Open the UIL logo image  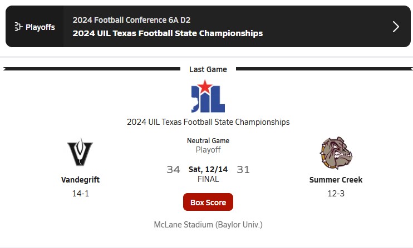click(x=208, y=96)
